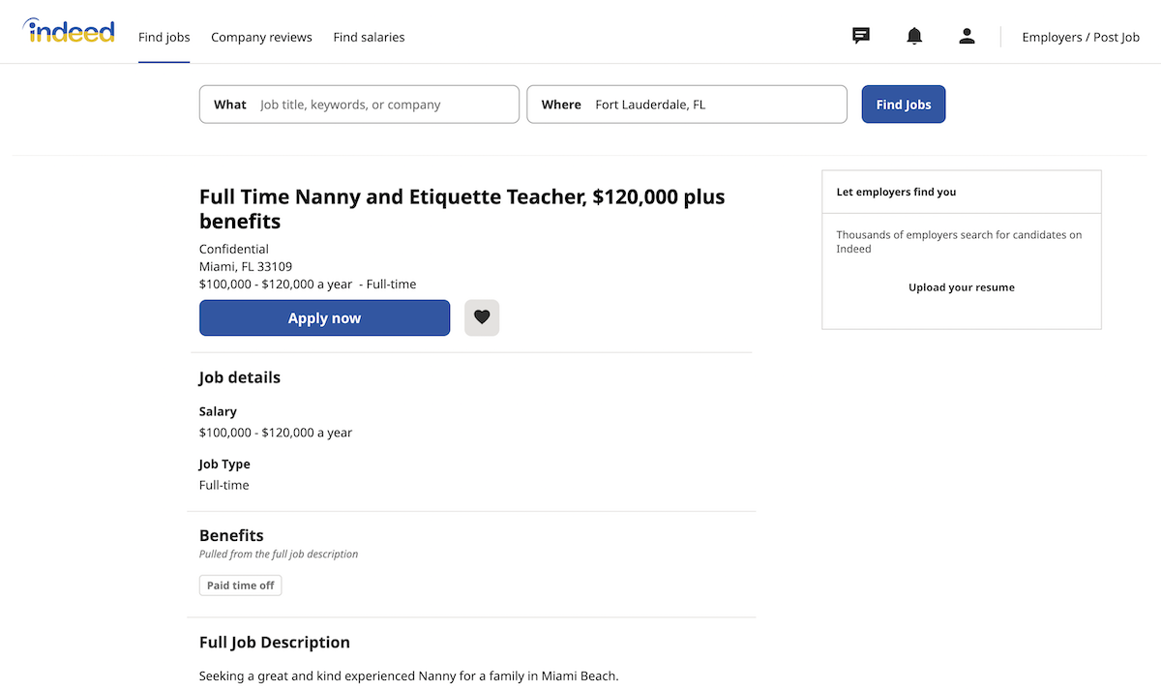Click the Apply now button
This screenshot has height=690, width=1161.
(x=324, y=317)
